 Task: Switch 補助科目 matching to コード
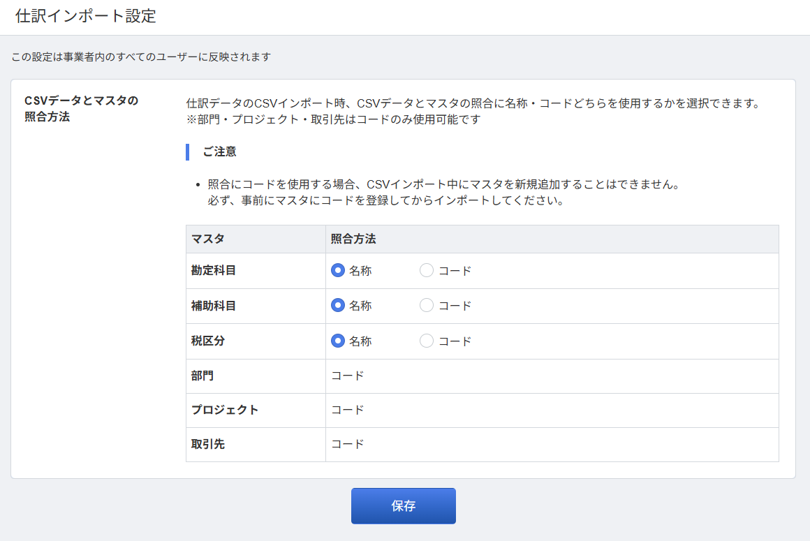coord(427,306)
